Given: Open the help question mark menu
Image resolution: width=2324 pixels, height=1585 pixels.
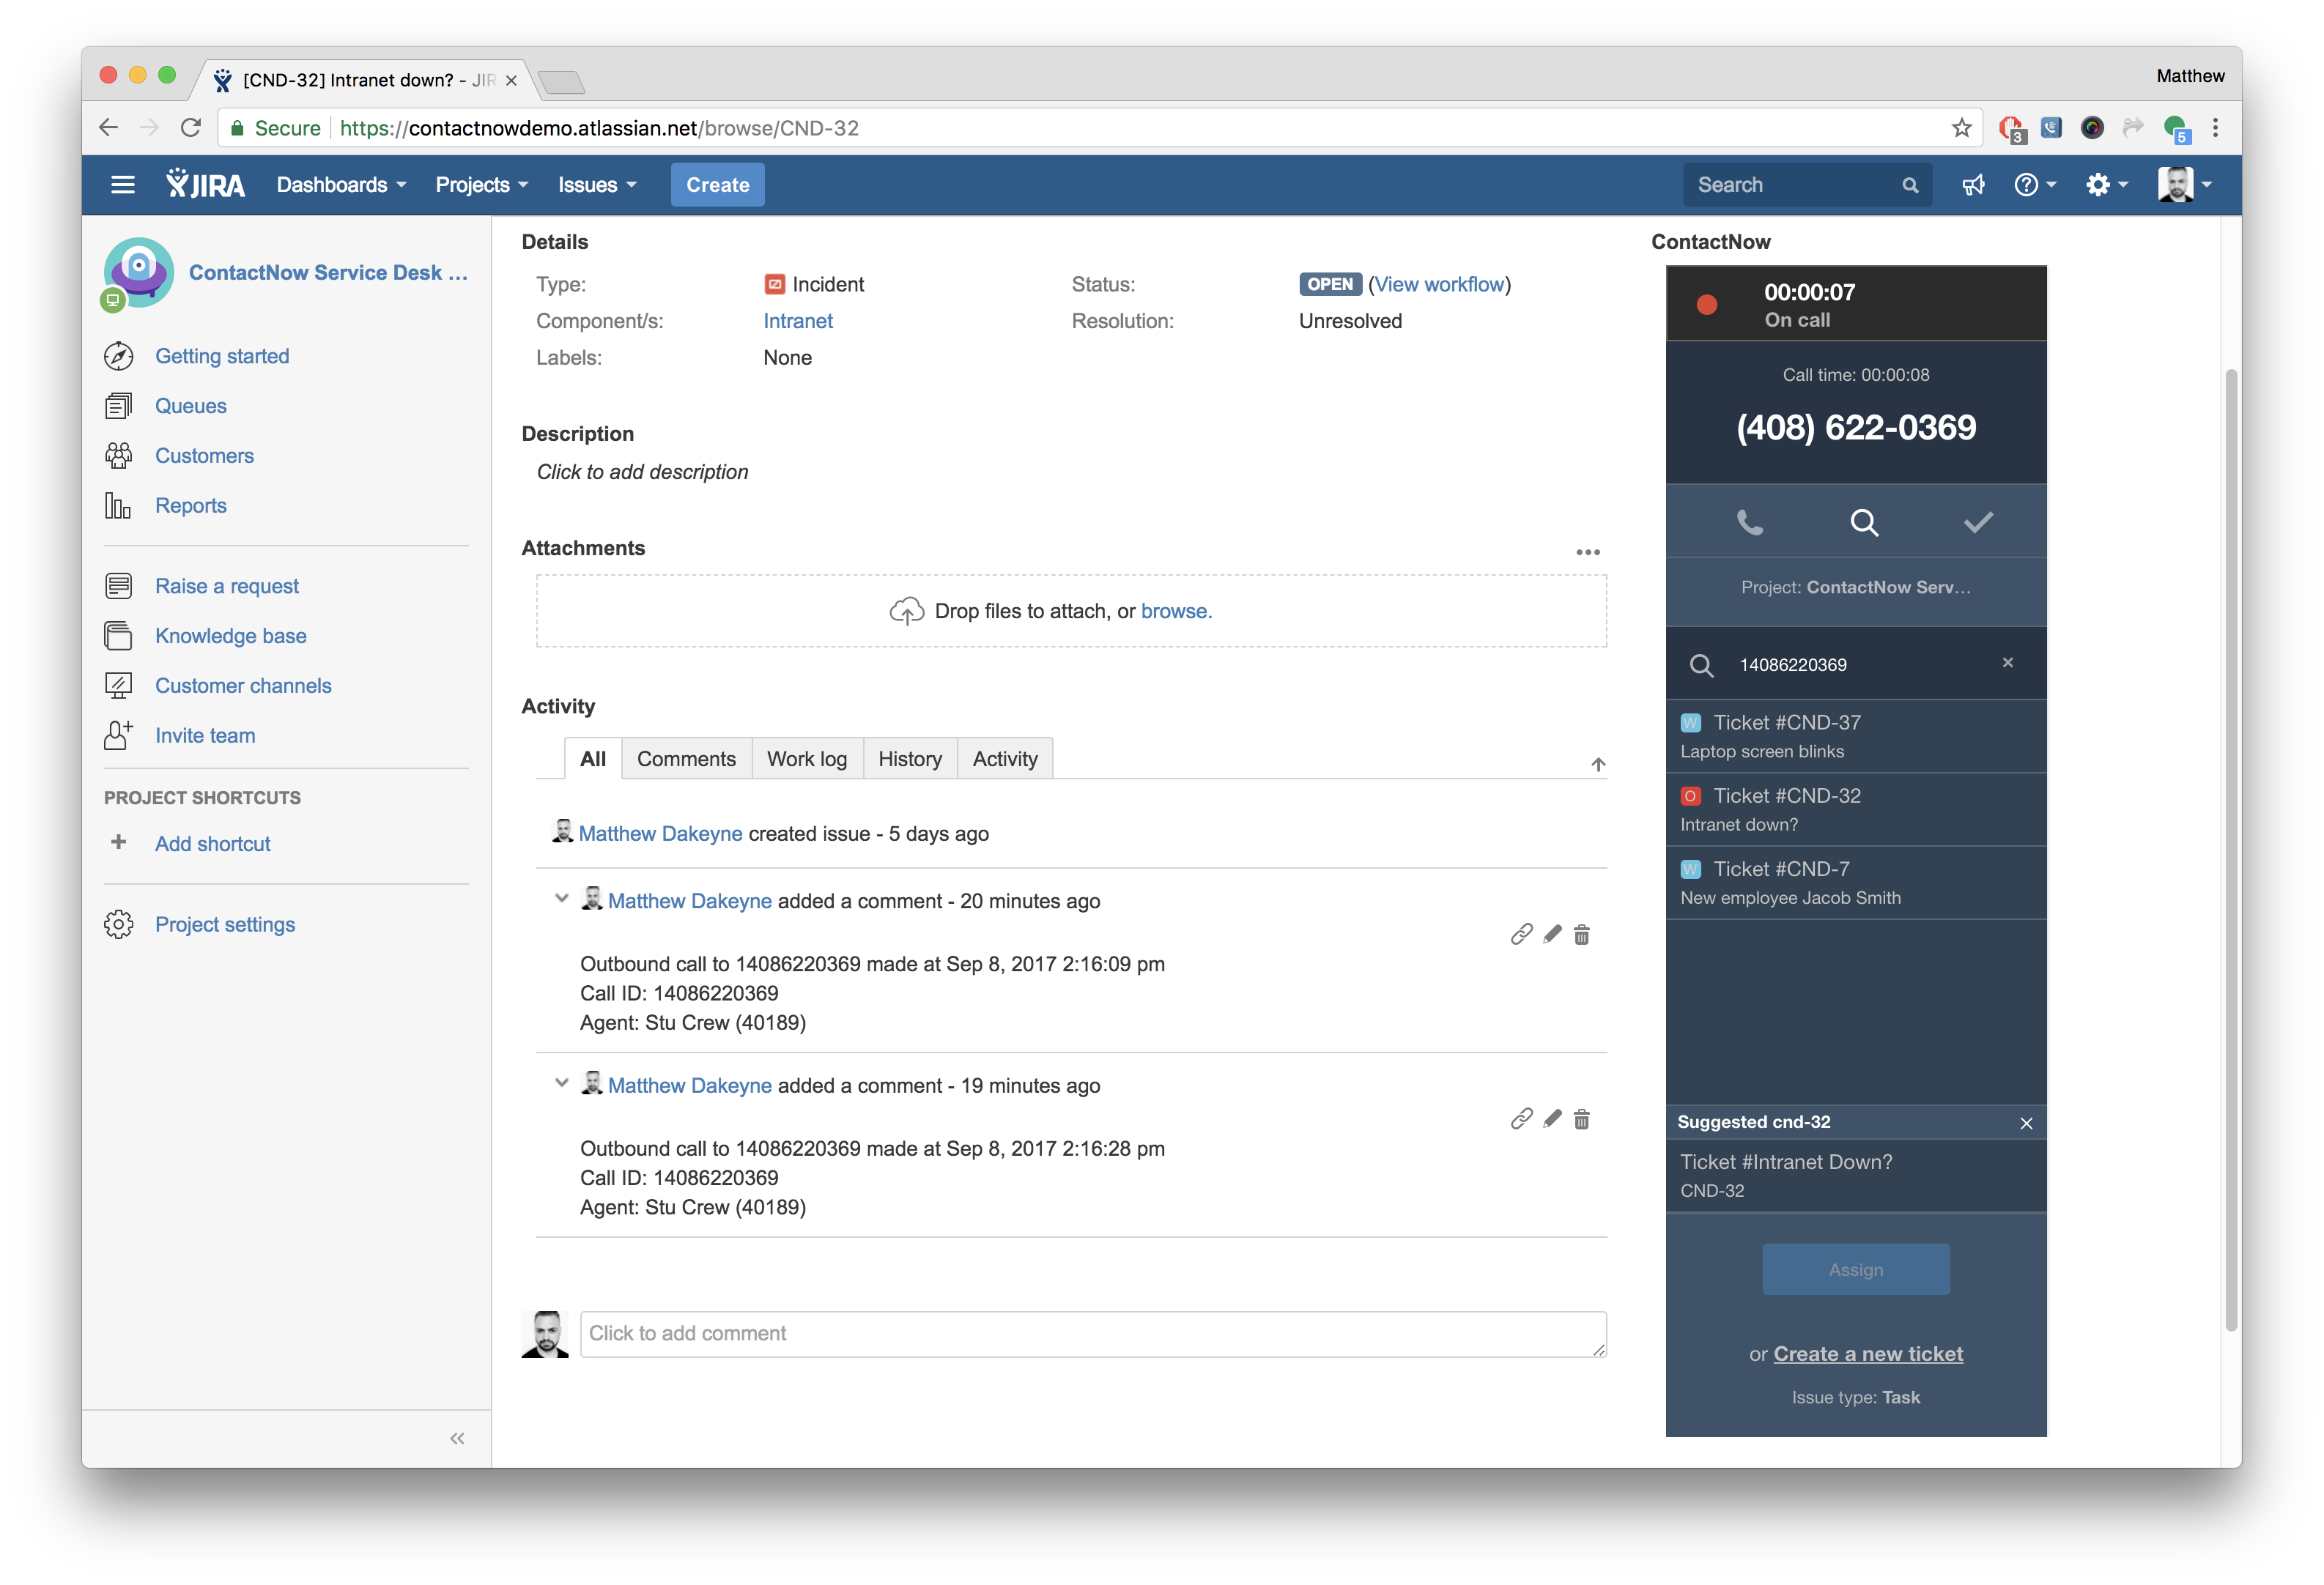Looking at the screenshot, I should point(2035,185).
